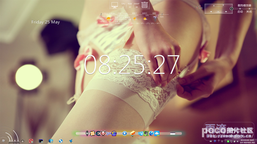
Task: Click the recycle bin icon in the top widget
Action: [x=144, y=5]
